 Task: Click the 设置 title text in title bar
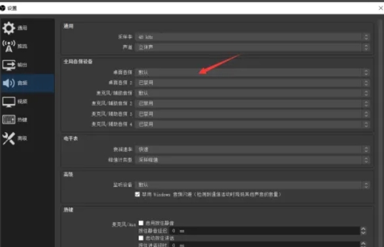tap(12, 8)
